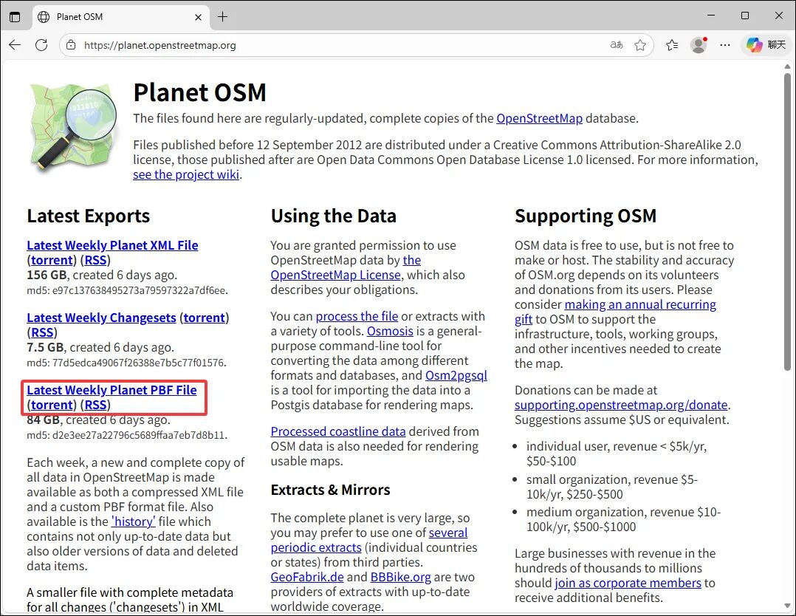Select the Planet OSM tab

(x=120, y=17)
